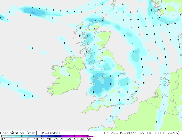This screenshot has height=140, width=182.
Task: Click the 30–35 mm purple legend swatch
Action: coord(65,136)
